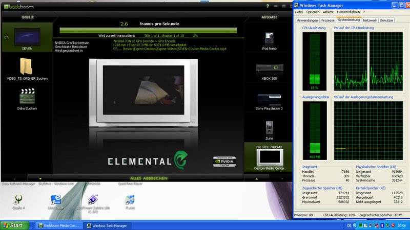
Task: Click the output path ending 'Media Center.mp4'
Action: point(170,49)
